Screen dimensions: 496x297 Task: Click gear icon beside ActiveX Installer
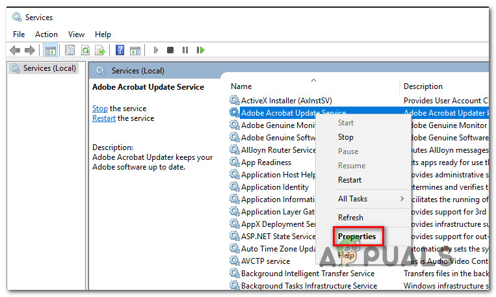235,100
